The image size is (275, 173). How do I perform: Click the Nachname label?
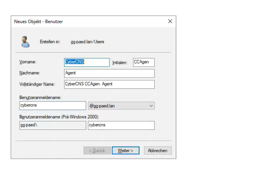[x=30, y=73]
